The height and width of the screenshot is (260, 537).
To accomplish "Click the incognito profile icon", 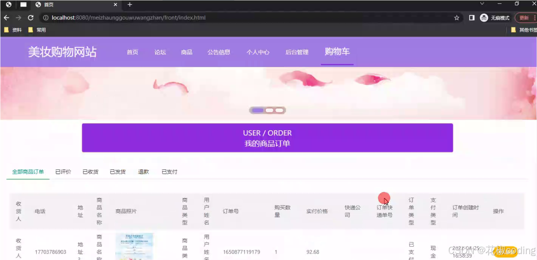I will (484, 17).
